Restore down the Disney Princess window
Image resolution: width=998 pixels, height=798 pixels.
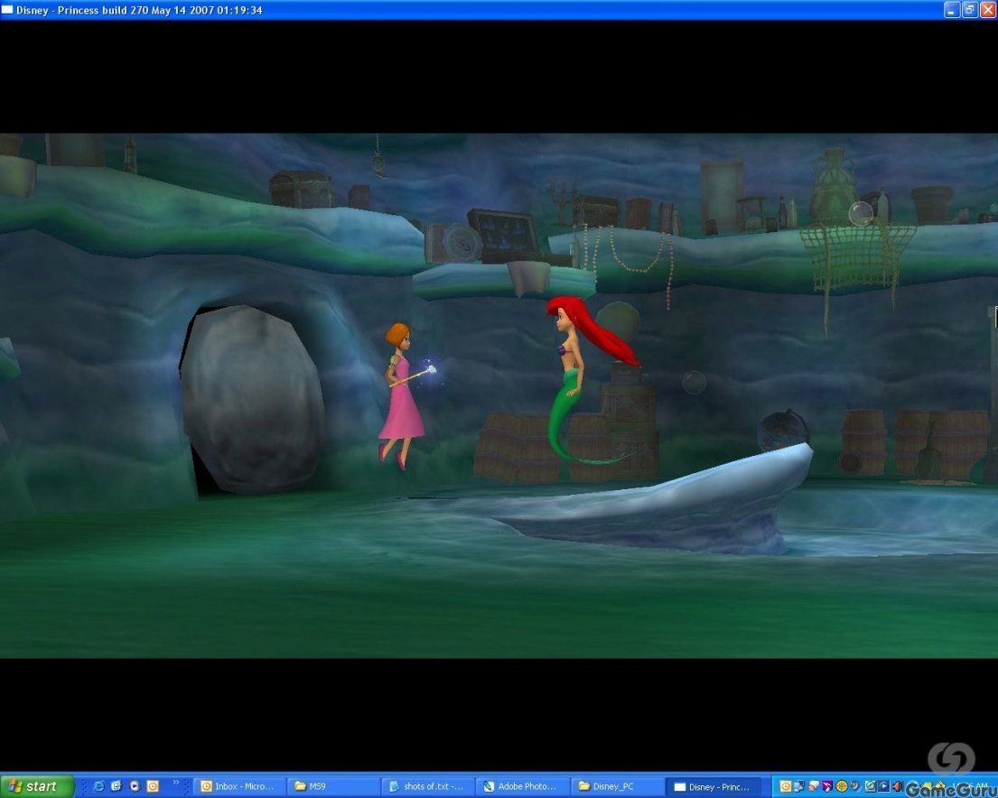click(969, 10)
